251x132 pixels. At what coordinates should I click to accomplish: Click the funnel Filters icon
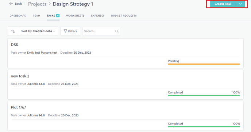tap(65, 31)
